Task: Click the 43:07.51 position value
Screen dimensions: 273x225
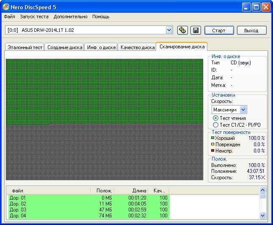Action: (256, 171)
